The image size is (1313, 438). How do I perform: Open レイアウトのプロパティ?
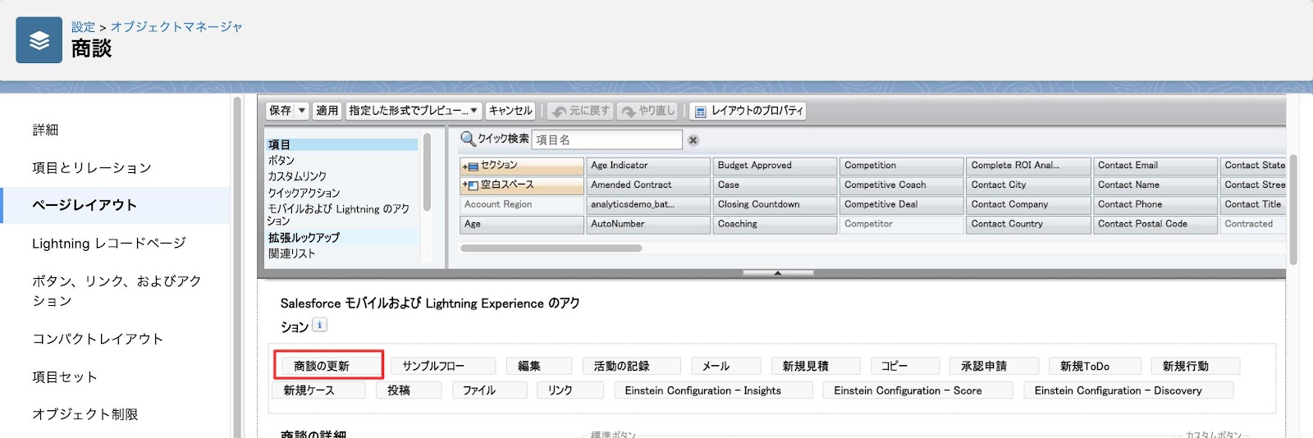pos(748,111)
